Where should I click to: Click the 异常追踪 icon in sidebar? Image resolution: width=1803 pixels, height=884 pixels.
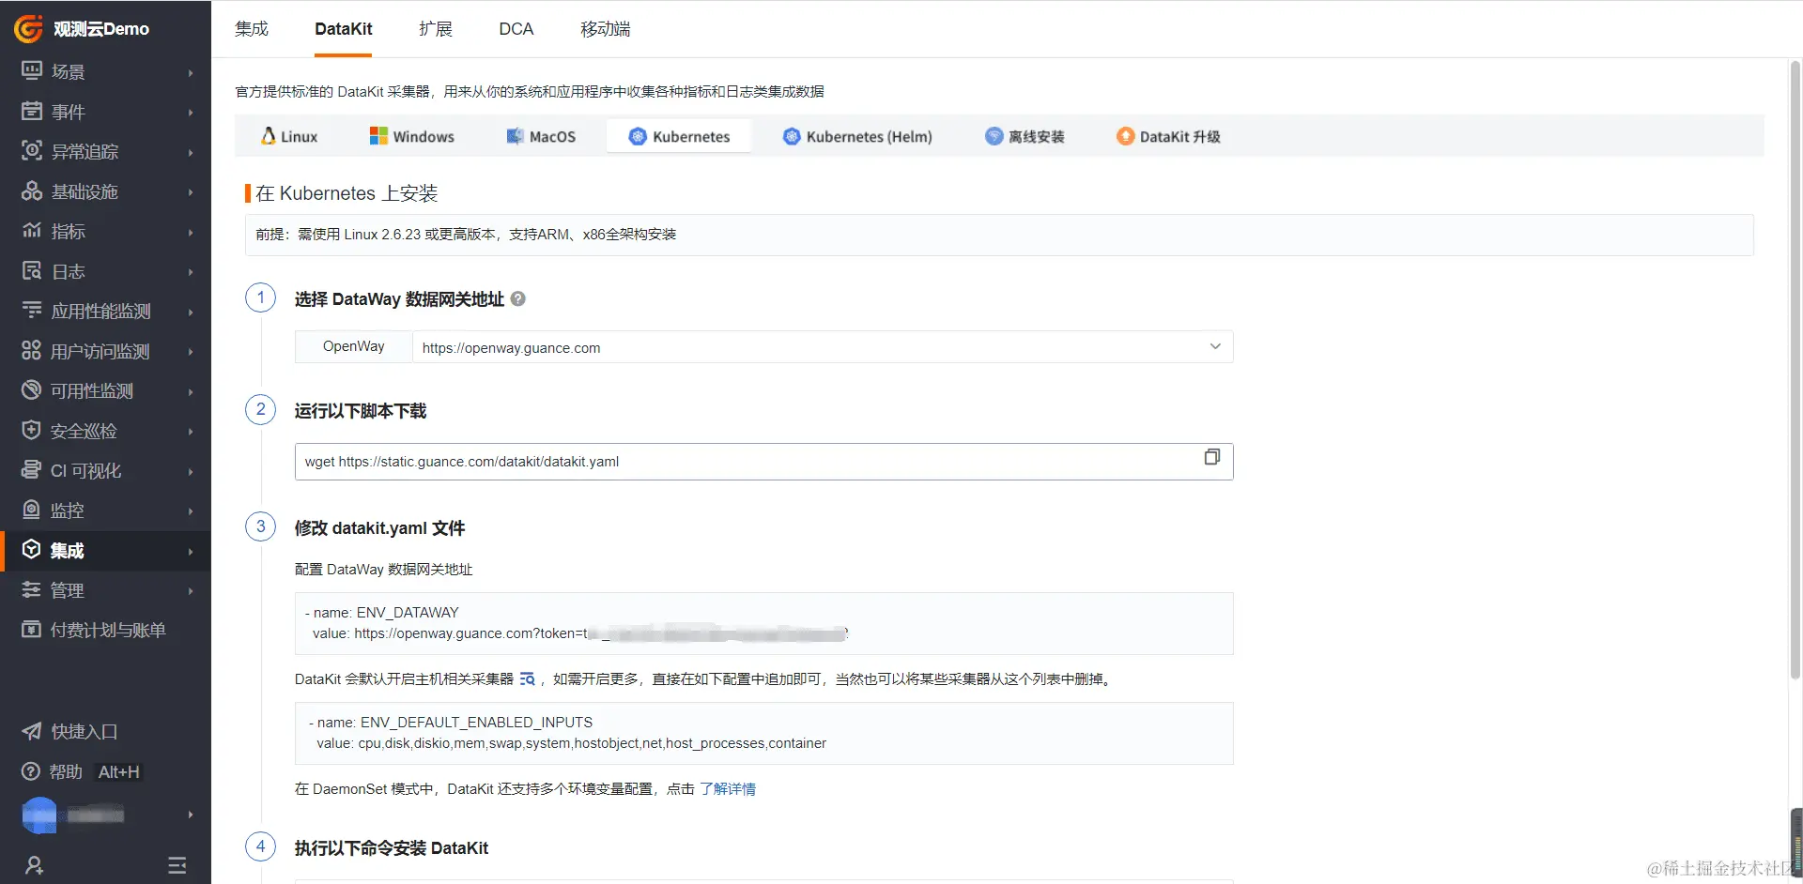[x=32, y=151]
